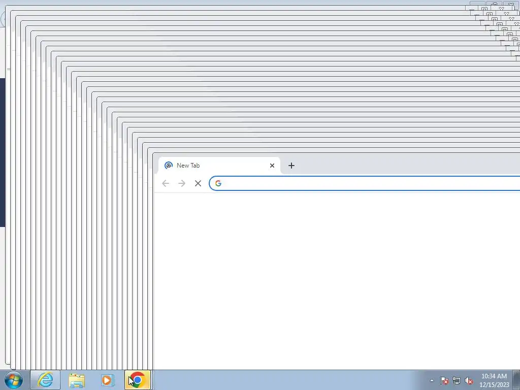The image size is (520, 390).
Task: Select the New Tab tab in Chrome
Action: click(x=219, y=166)
